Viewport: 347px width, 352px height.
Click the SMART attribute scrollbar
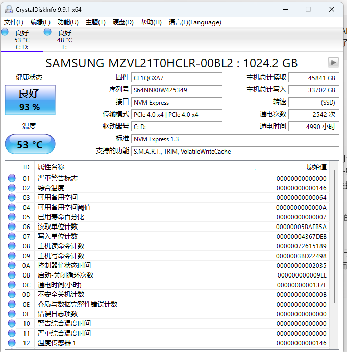pos(334,236)
